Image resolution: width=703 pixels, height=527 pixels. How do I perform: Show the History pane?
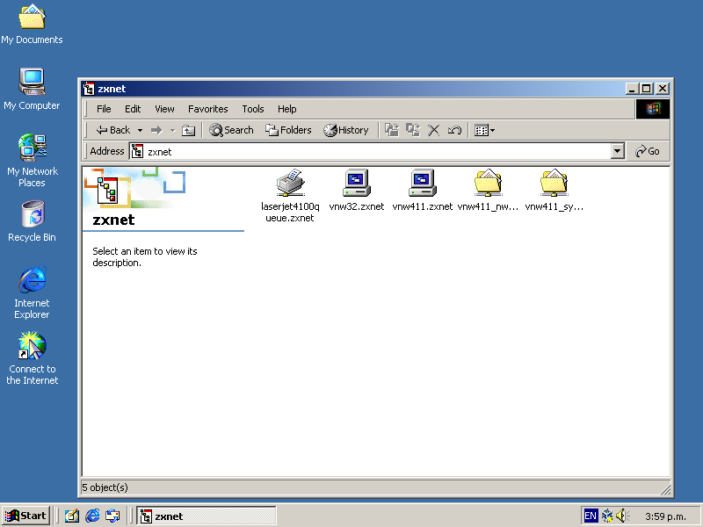346,130
